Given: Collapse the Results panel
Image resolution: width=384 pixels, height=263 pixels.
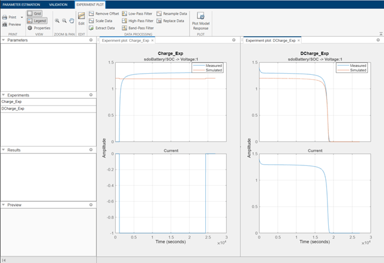Looking at the screenshot, I should point(4,150).
